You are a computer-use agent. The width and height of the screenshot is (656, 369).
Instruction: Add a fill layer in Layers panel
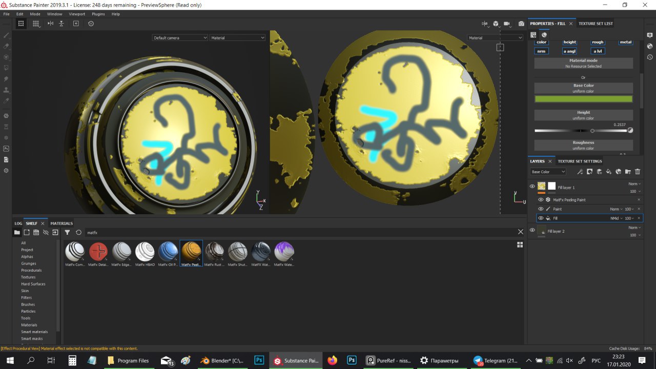click(609, 172)
